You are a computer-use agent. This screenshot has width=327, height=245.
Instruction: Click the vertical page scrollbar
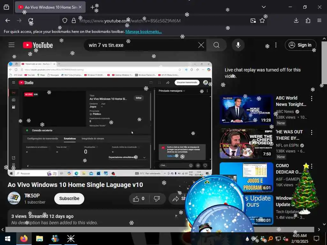pos(324,63)
